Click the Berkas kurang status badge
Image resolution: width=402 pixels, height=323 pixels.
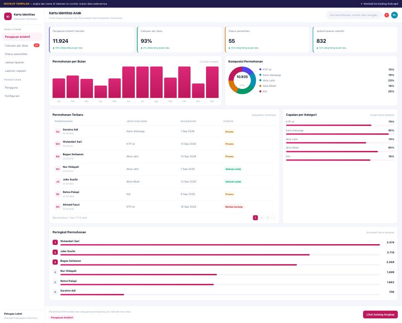[x=234, y=207]
